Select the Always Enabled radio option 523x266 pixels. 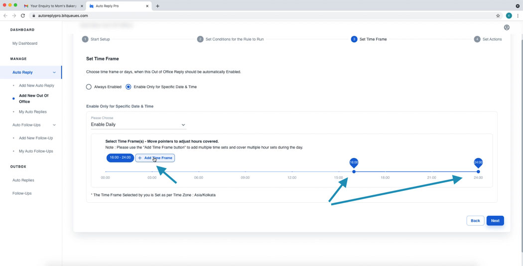coord(89,87)
